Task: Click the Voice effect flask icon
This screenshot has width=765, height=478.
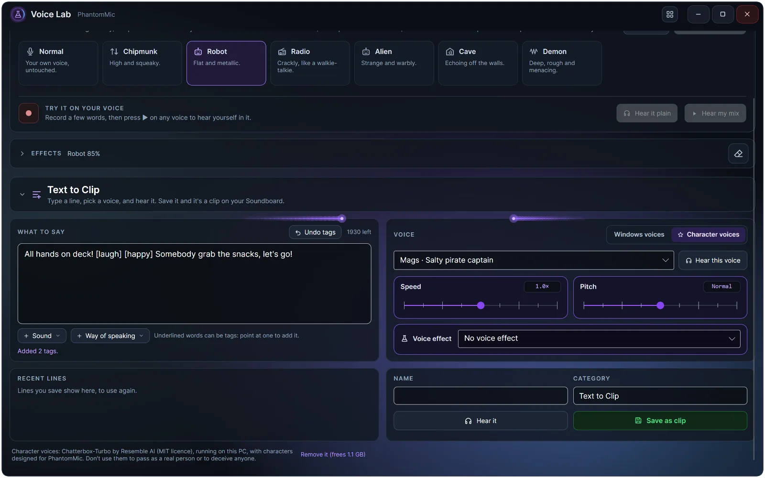Action: 404,338
